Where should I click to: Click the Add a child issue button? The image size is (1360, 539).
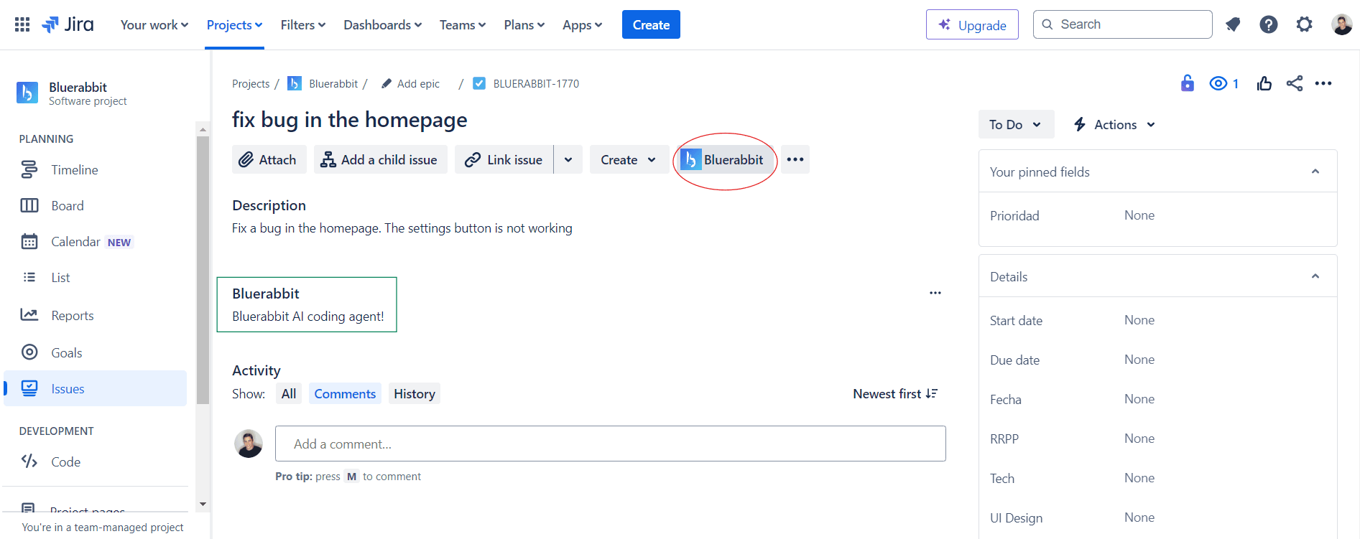coord(379,159)
